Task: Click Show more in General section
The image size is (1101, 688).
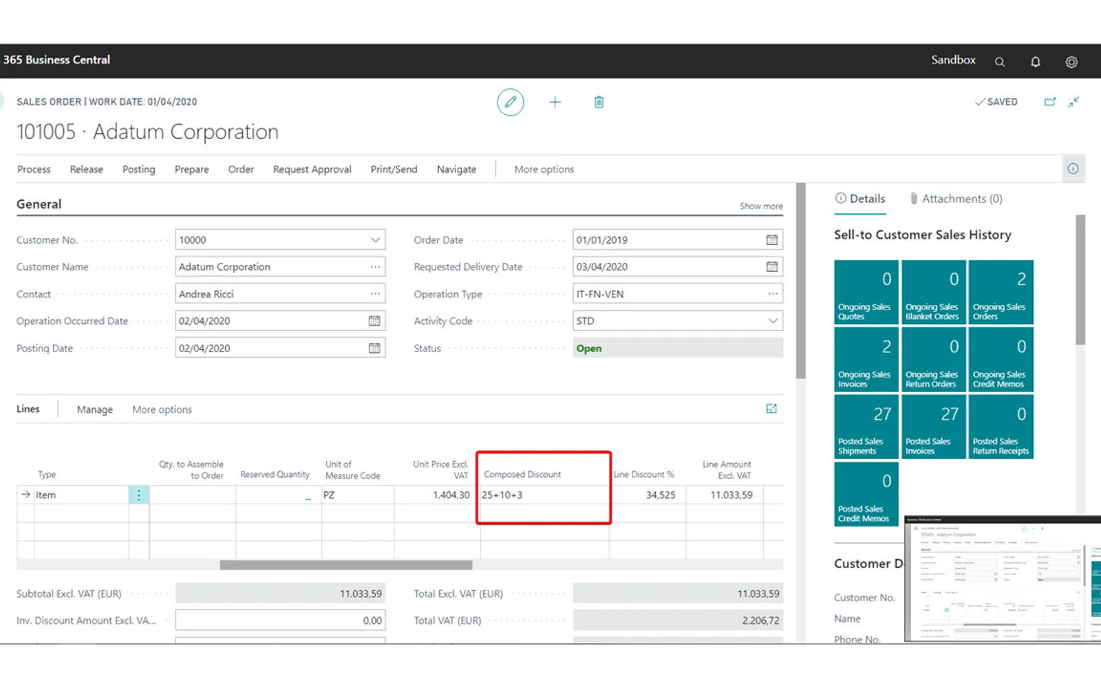Action: pyautogui.click(x=761, y=206)
